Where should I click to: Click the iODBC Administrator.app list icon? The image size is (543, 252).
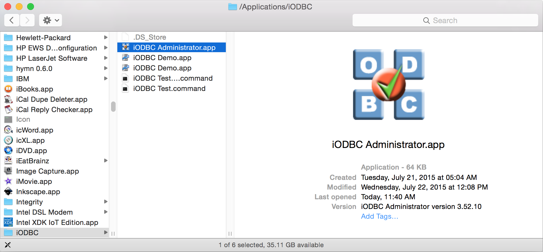125,47
